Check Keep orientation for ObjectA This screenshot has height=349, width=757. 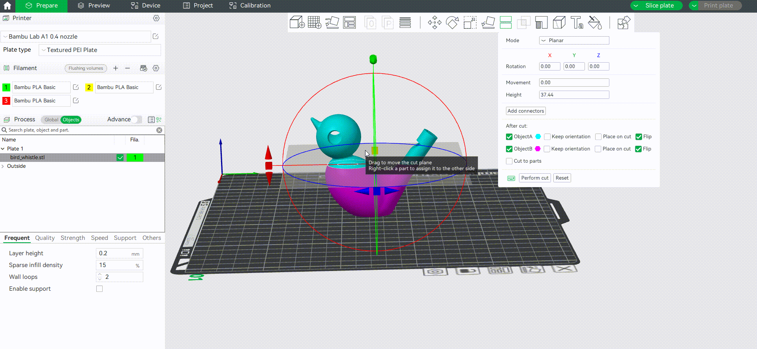[x=547, y=137]
